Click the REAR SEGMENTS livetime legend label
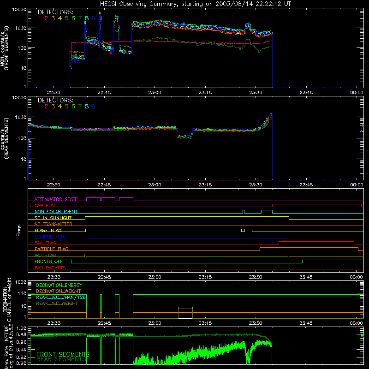Viewport: 369px width, 369px height. tap(61, 359)
